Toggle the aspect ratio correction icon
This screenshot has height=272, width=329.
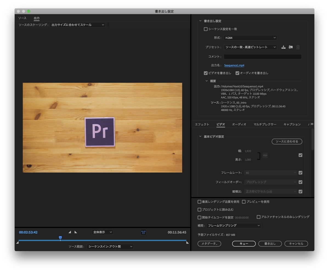tap(143, 232)
